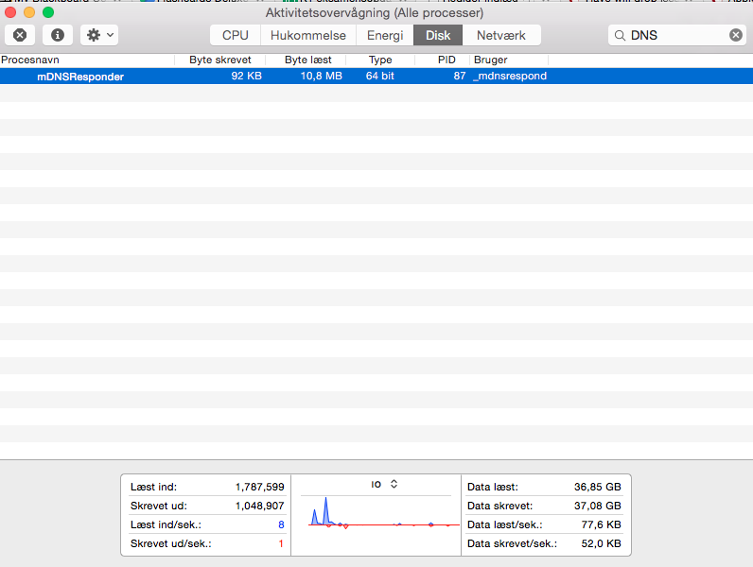The height and width of the screenshot is (567, 753).
Task: Click the search field containing DNS
Action: pos(677,35)
